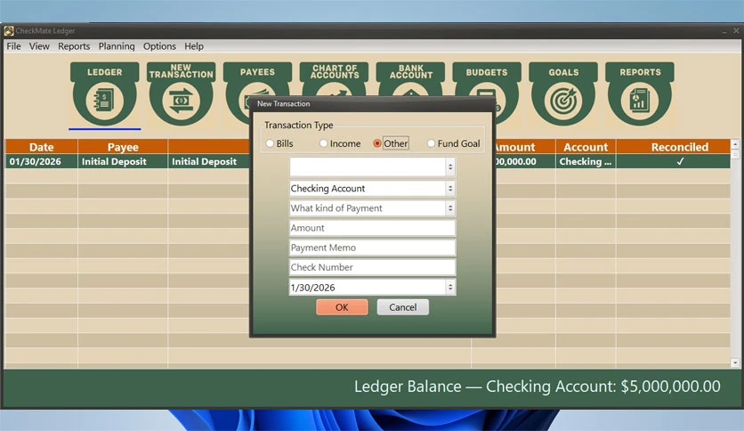This screenshot has width=744, height=431.
Task: Sort by the Date column header
Action: [x=41, y=147]
